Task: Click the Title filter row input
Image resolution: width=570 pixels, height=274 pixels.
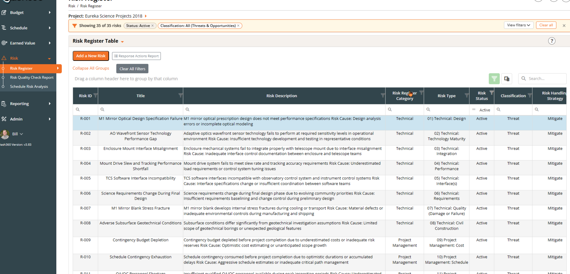Action: 140,110
